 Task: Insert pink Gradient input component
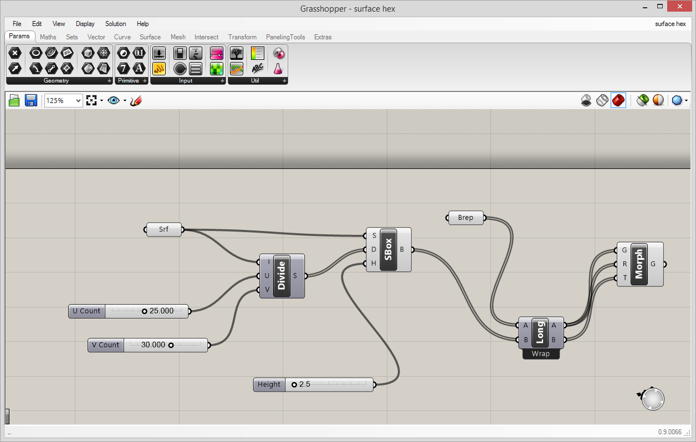216,53
